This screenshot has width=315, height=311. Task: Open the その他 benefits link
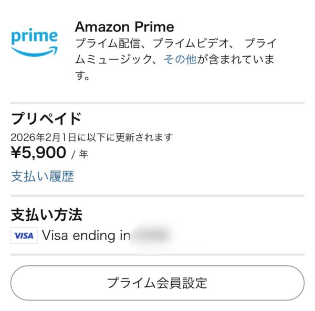coord(180,60)
